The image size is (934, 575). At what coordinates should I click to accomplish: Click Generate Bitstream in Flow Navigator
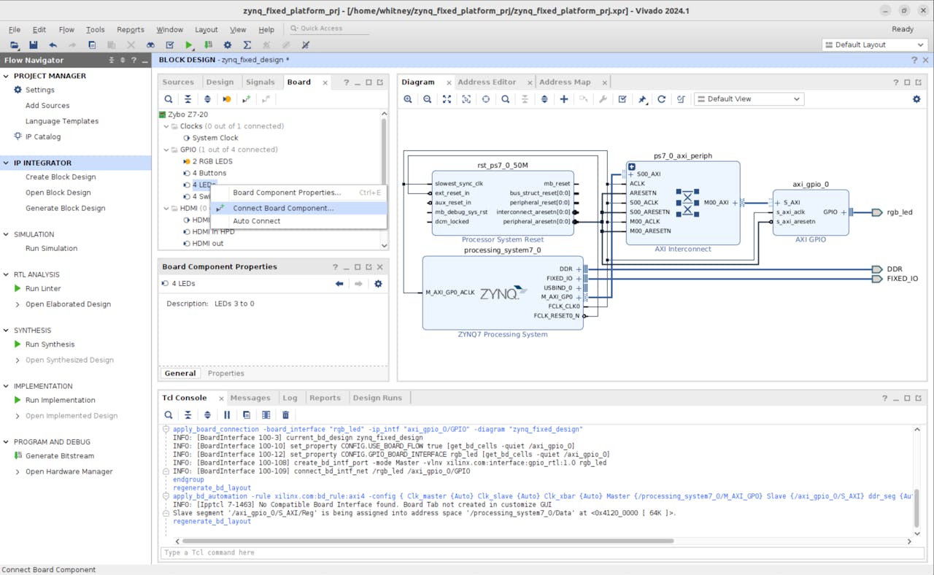[59, 456]
